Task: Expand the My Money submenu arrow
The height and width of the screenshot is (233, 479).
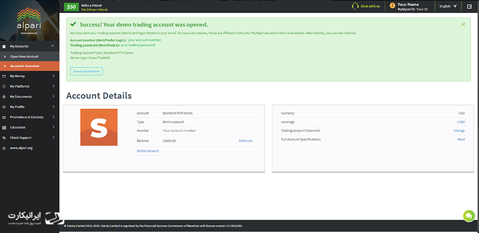Action: click(53, 76)
